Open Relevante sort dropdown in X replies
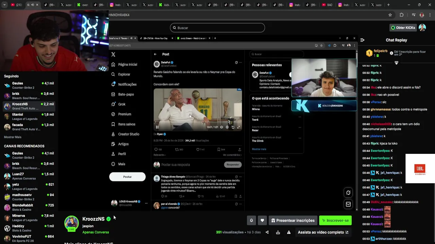The image size is (435, 244). [160, 155]
